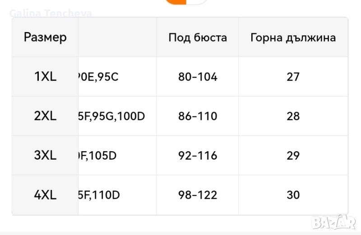Select the Горна дължина column header

pyautogui.click(x=293, y=37)
